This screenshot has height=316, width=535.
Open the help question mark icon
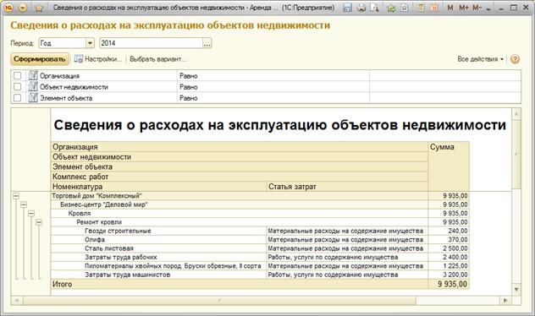tap(515, 59)
